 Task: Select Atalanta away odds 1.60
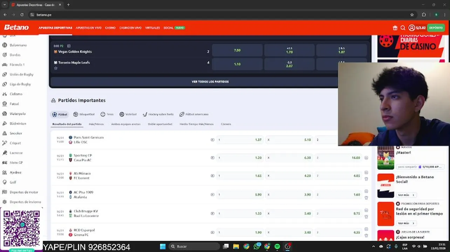[338, 195]
